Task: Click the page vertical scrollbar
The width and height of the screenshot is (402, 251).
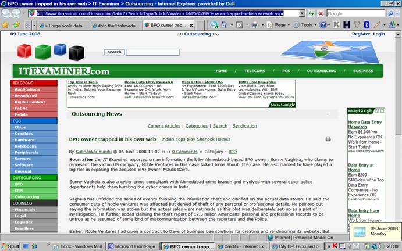Action: pos(398,132)
